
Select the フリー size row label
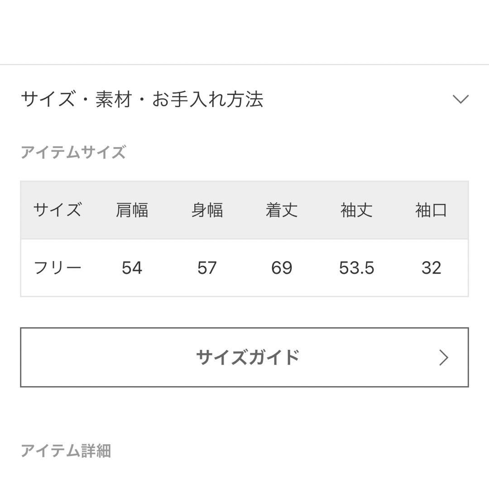(x=58, y=268)
